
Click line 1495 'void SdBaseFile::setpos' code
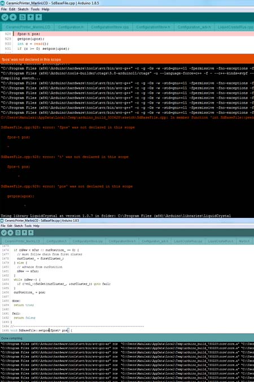tap(41, 331)
